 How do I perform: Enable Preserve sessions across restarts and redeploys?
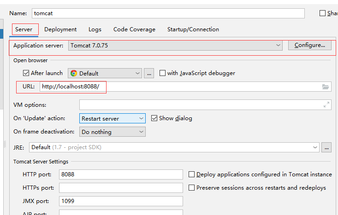tap(191, 188)
